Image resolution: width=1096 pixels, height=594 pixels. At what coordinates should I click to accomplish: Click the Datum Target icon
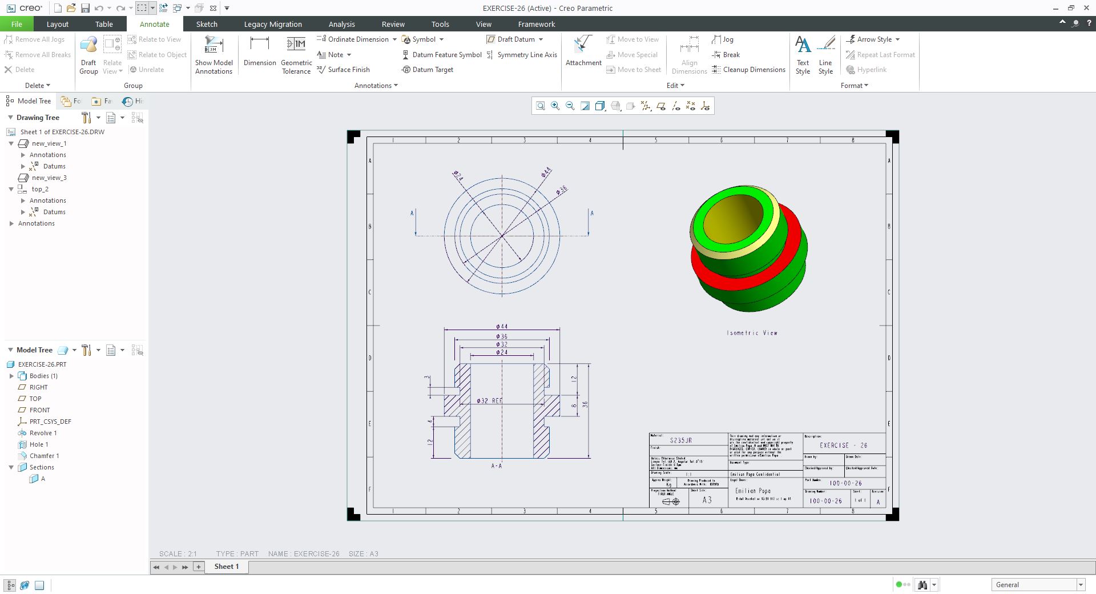(428, 70)
